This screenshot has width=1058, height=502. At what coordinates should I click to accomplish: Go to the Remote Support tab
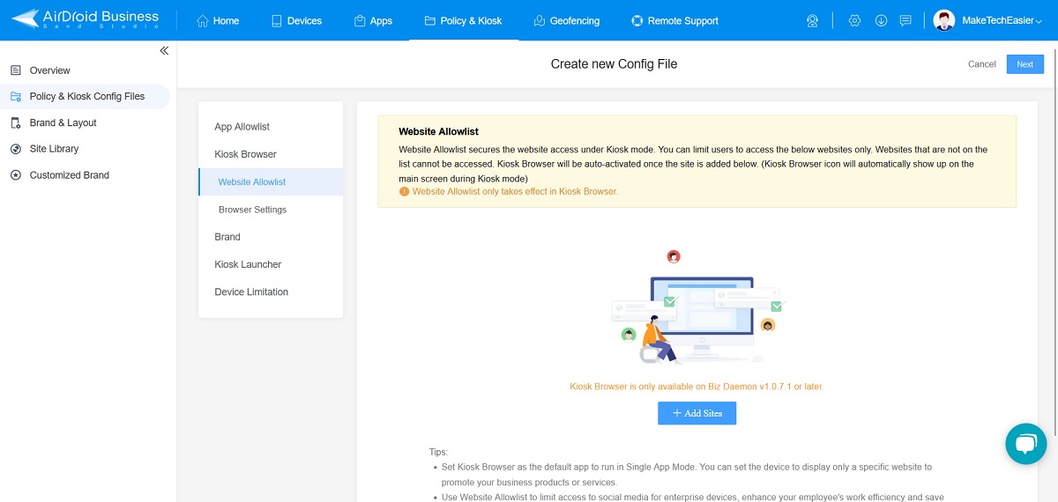pyautogui.click(x=674, y=20)
